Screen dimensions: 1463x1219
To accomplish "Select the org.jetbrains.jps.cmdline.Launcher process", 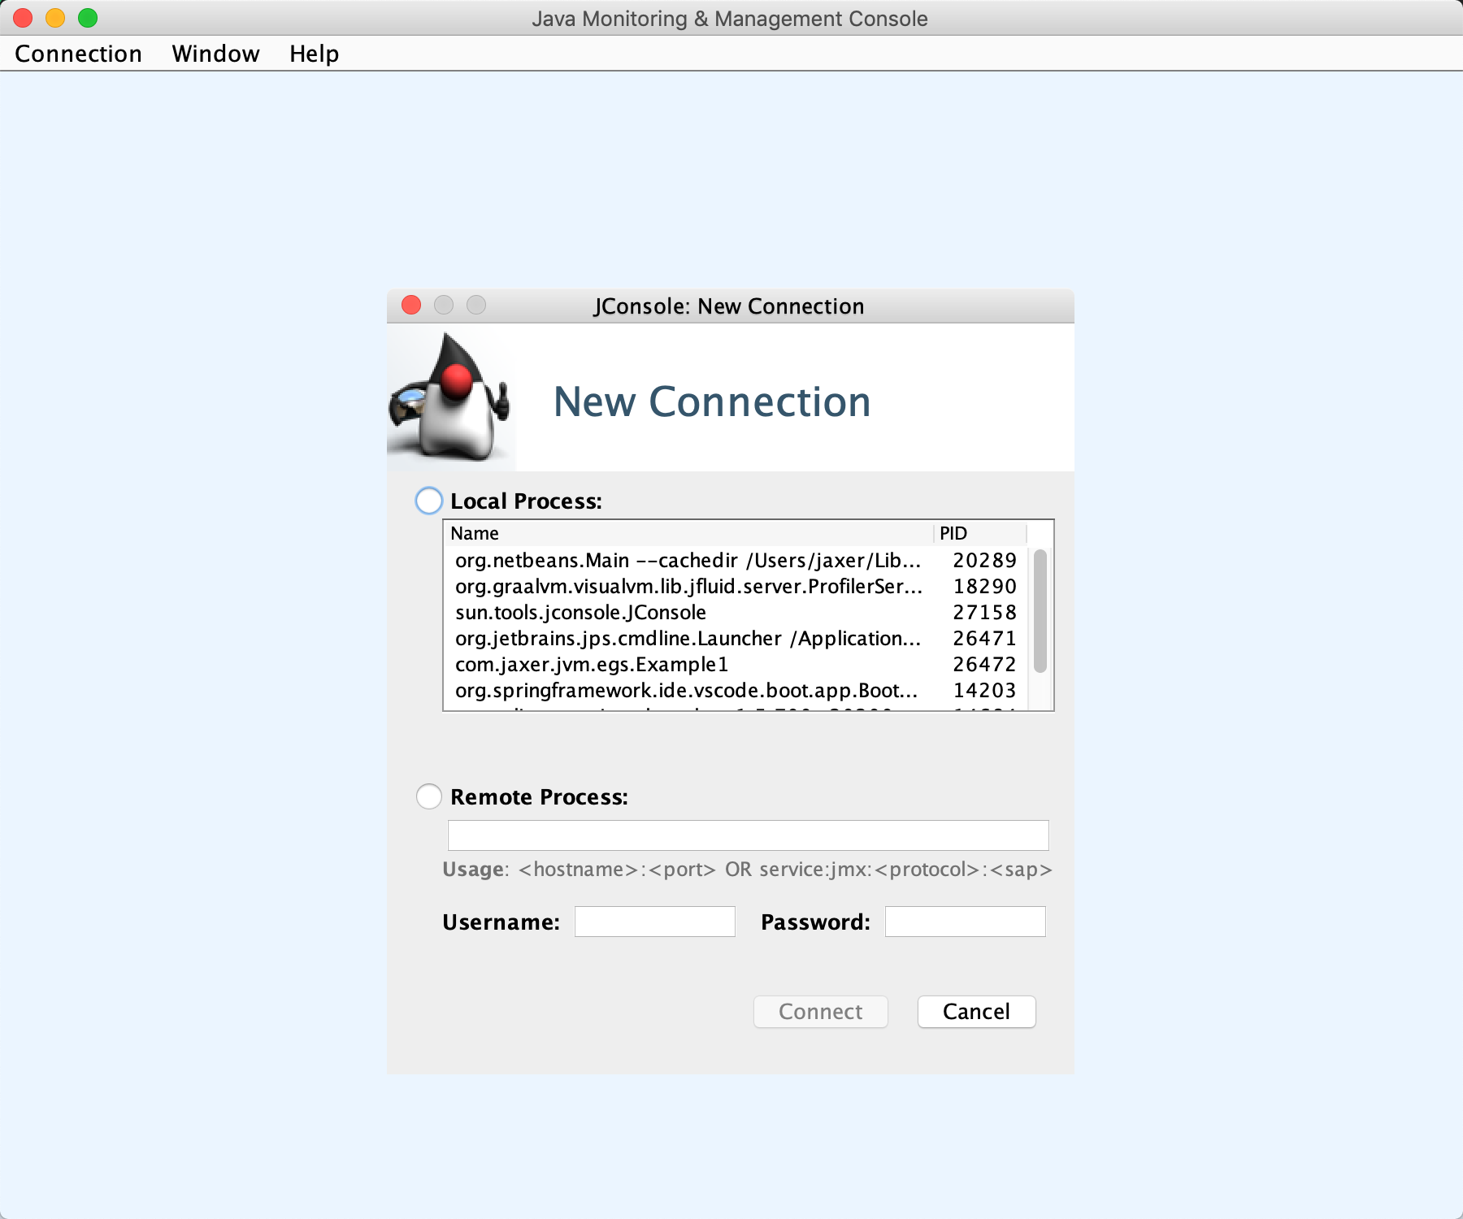I will click(x=736, y=638).
